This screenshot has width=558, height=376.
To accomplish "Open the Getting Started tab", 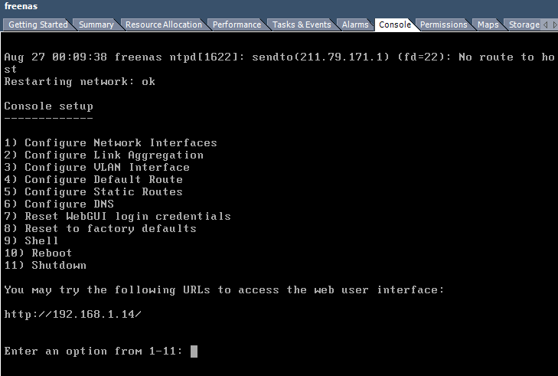I will coord(38,25).
